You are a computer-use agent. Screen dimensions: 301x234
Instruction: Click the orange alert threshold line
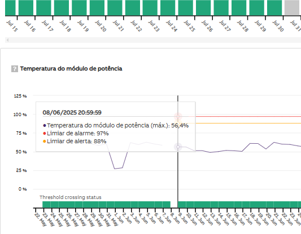click(248, 123)
